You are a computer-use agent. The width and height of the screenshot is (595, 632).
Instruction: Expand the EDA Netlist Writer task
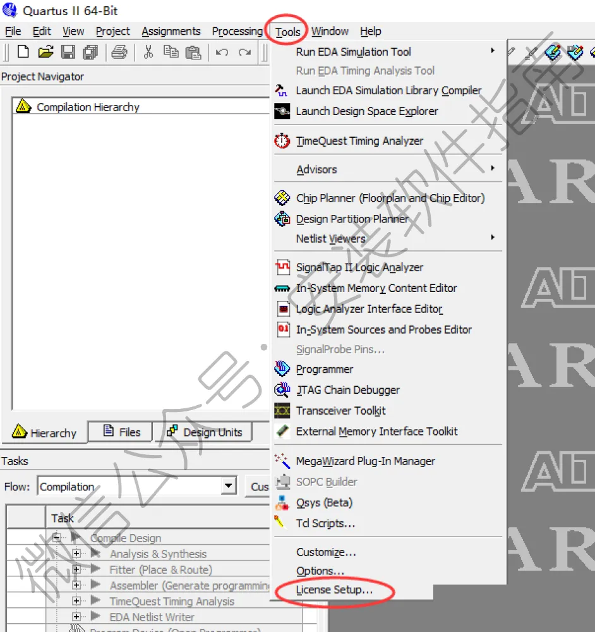coord(76,617)
